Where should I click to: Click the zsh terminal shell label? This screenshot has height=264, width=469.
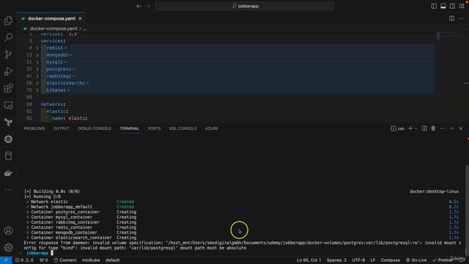pyautogui.click(x=397, y=128)
